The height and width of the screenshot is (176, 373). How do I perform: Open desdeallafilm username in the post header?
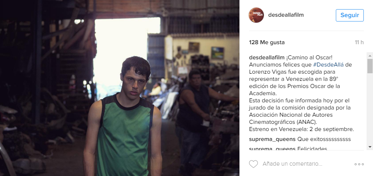[286, 15]
